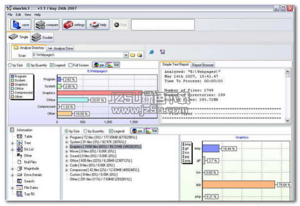Enable the Full Screen checkbox

[70, 65]
